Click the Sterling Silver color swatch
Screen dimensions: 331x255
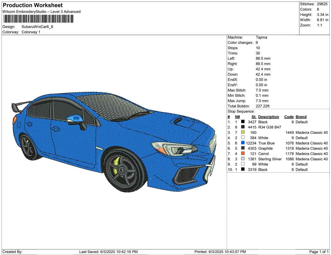[x=243, y=159]
